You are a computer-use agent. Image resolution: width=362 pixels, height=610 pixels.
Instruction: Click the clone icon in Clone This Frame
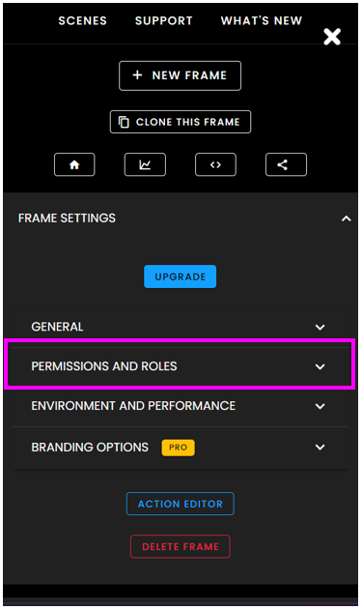click(x=124, y=122)
